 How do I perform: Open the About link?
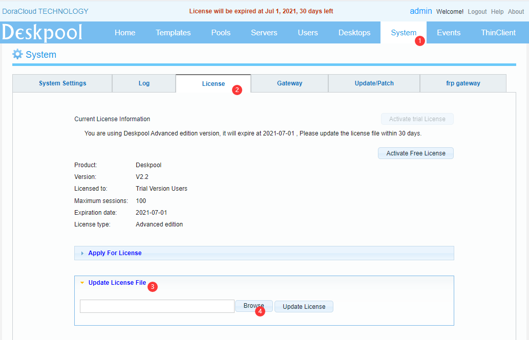pos(516,11)
